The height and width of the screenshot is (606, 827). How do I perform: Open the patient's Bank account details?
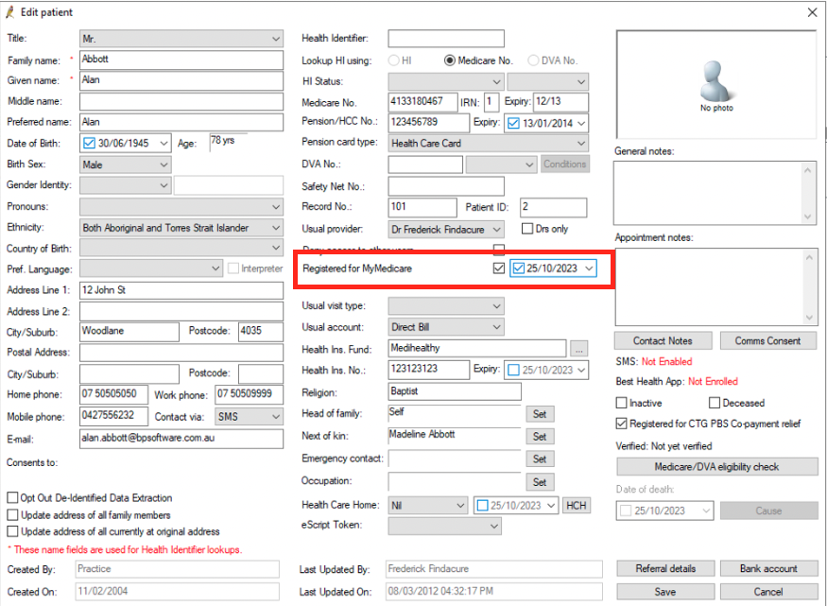768,568
